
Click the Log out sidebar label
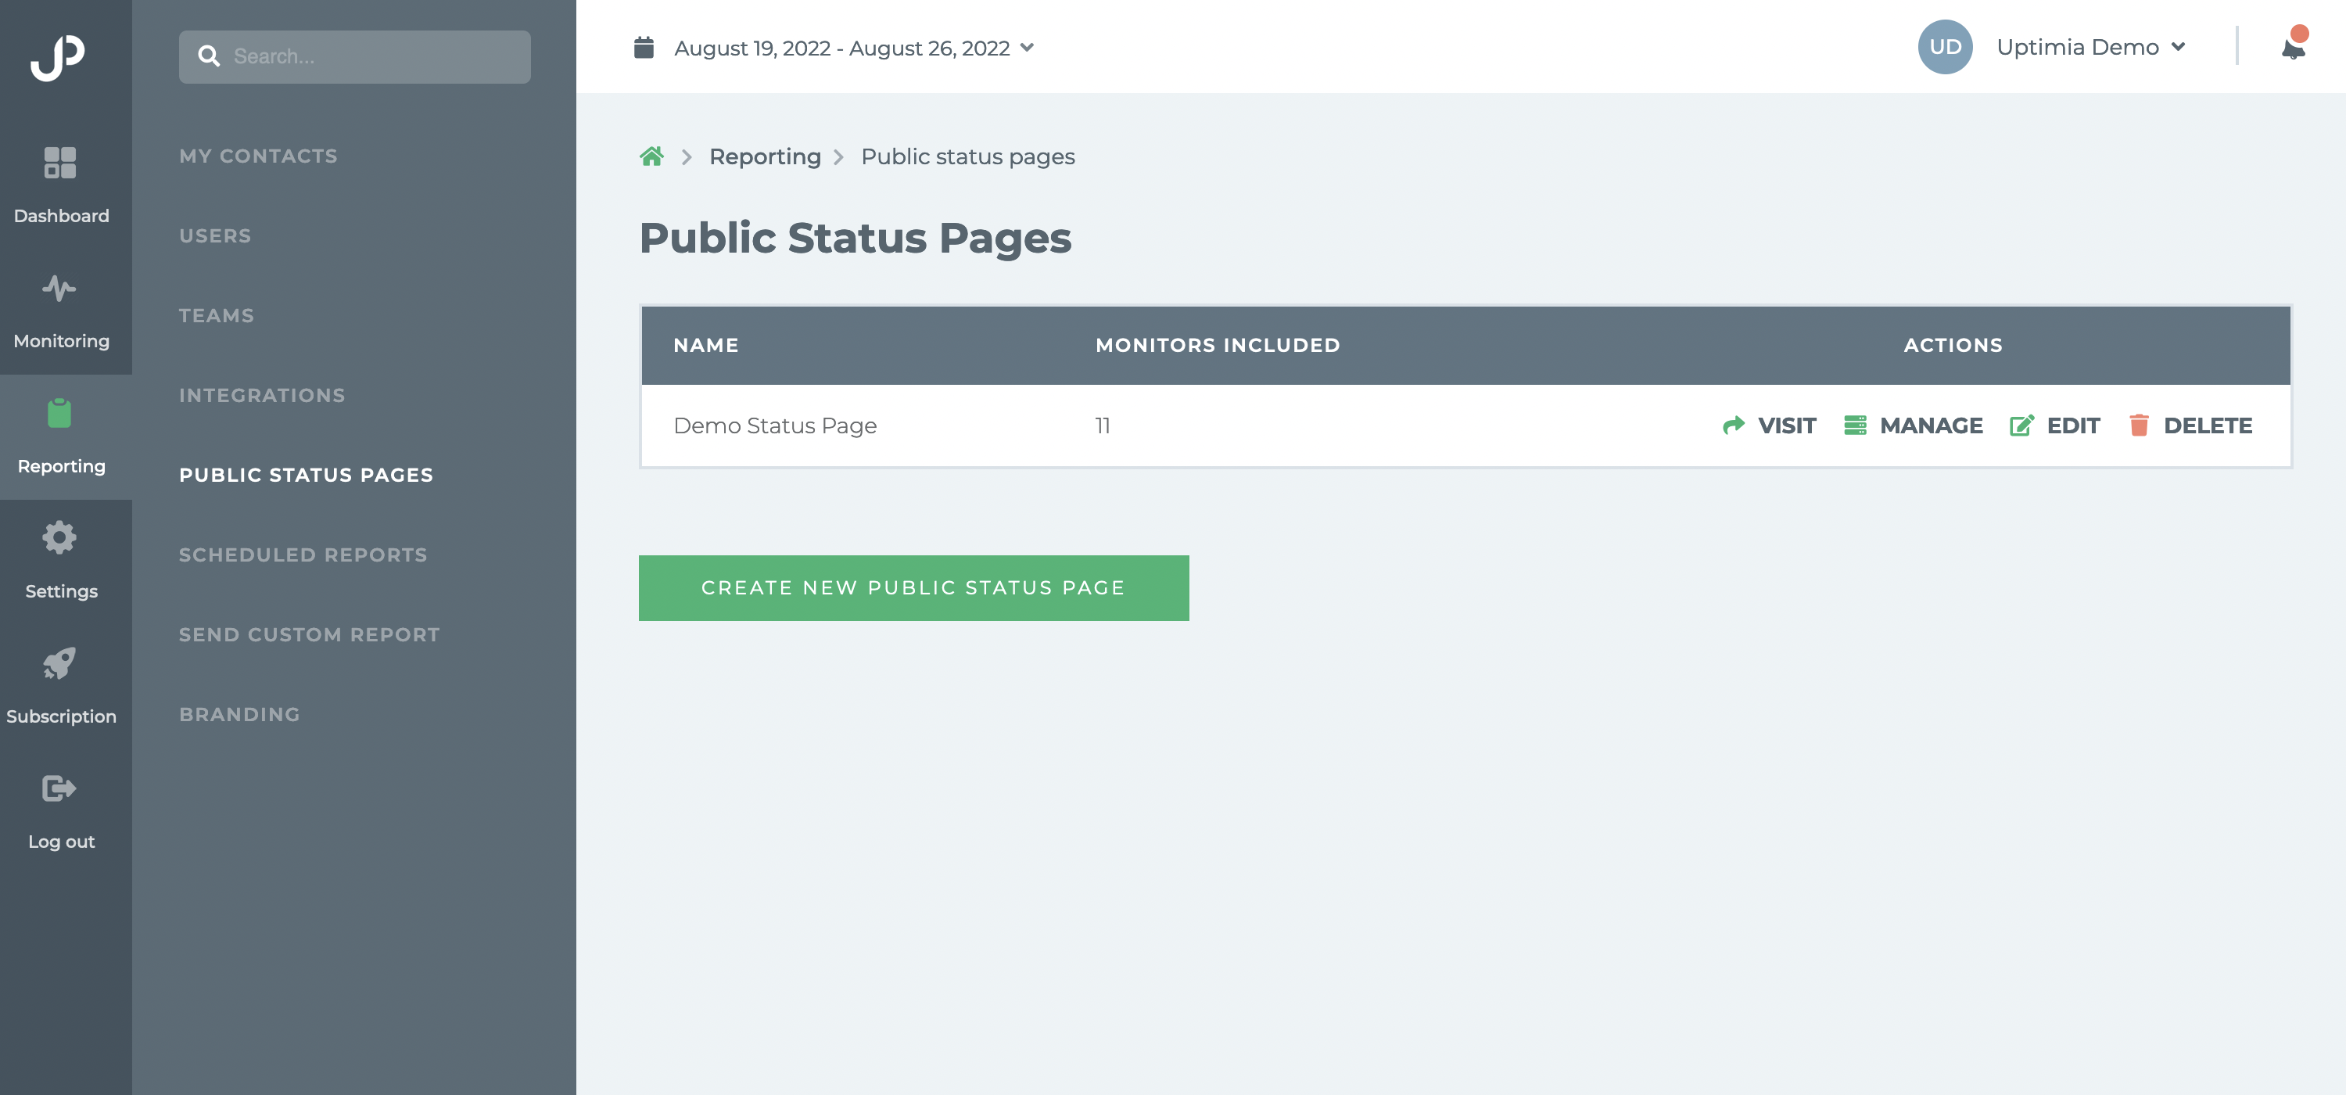[61, 842]
